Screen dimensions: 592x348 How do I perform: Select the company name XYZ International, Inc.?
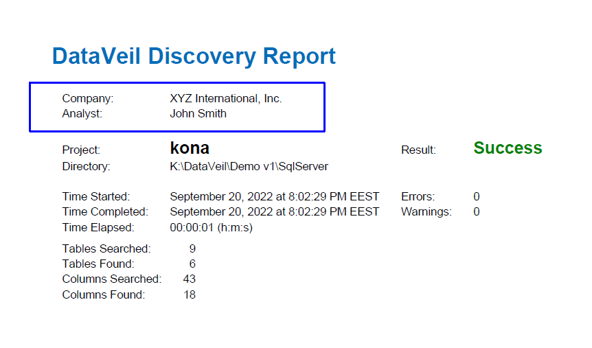pyautogui.click(x=226, y=99)
